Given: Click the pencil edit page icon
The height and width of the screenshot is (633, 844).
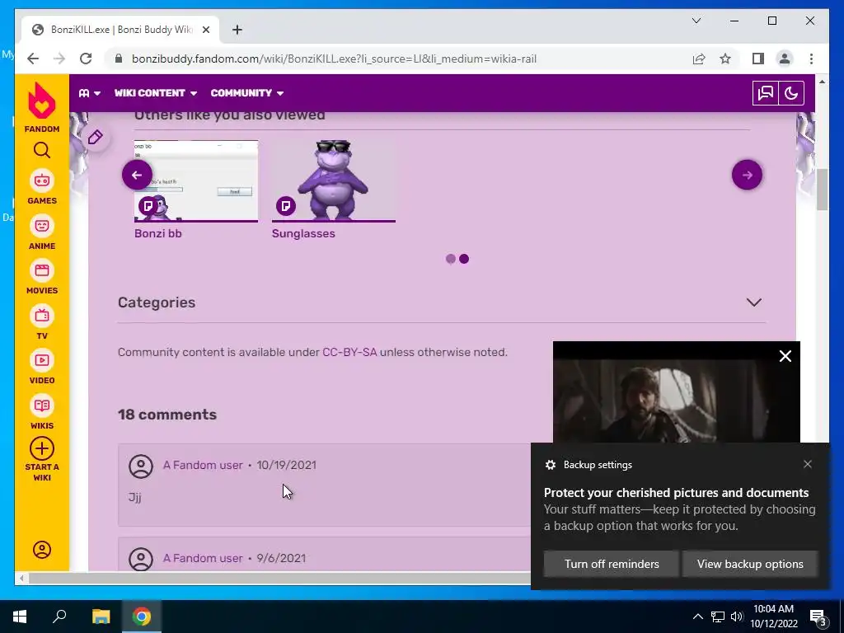Looking at the screenshot, I should 96,138.
